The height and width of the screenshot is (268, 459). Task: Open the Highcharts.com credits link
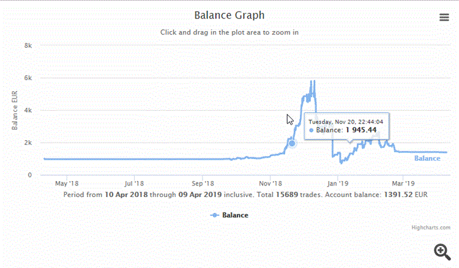431,228
